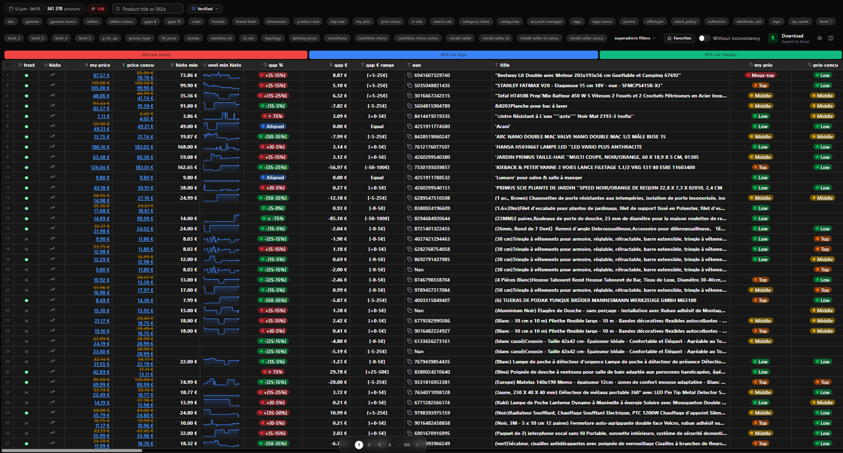843x453 pixels.
Task: Copy the EAN 7612176077507
Action: (410, 147)
